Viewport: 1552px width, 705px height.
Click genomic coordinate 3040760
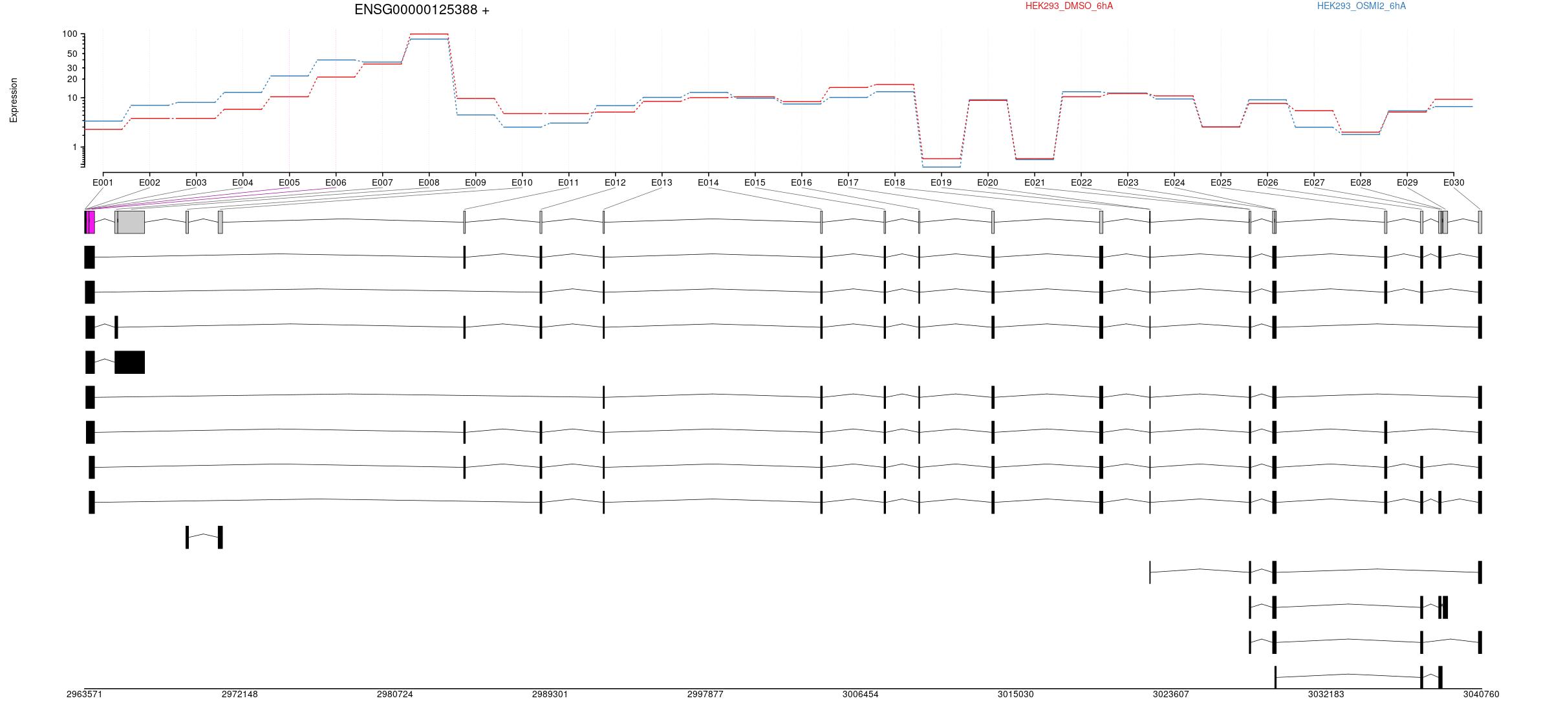[1481, 694]
